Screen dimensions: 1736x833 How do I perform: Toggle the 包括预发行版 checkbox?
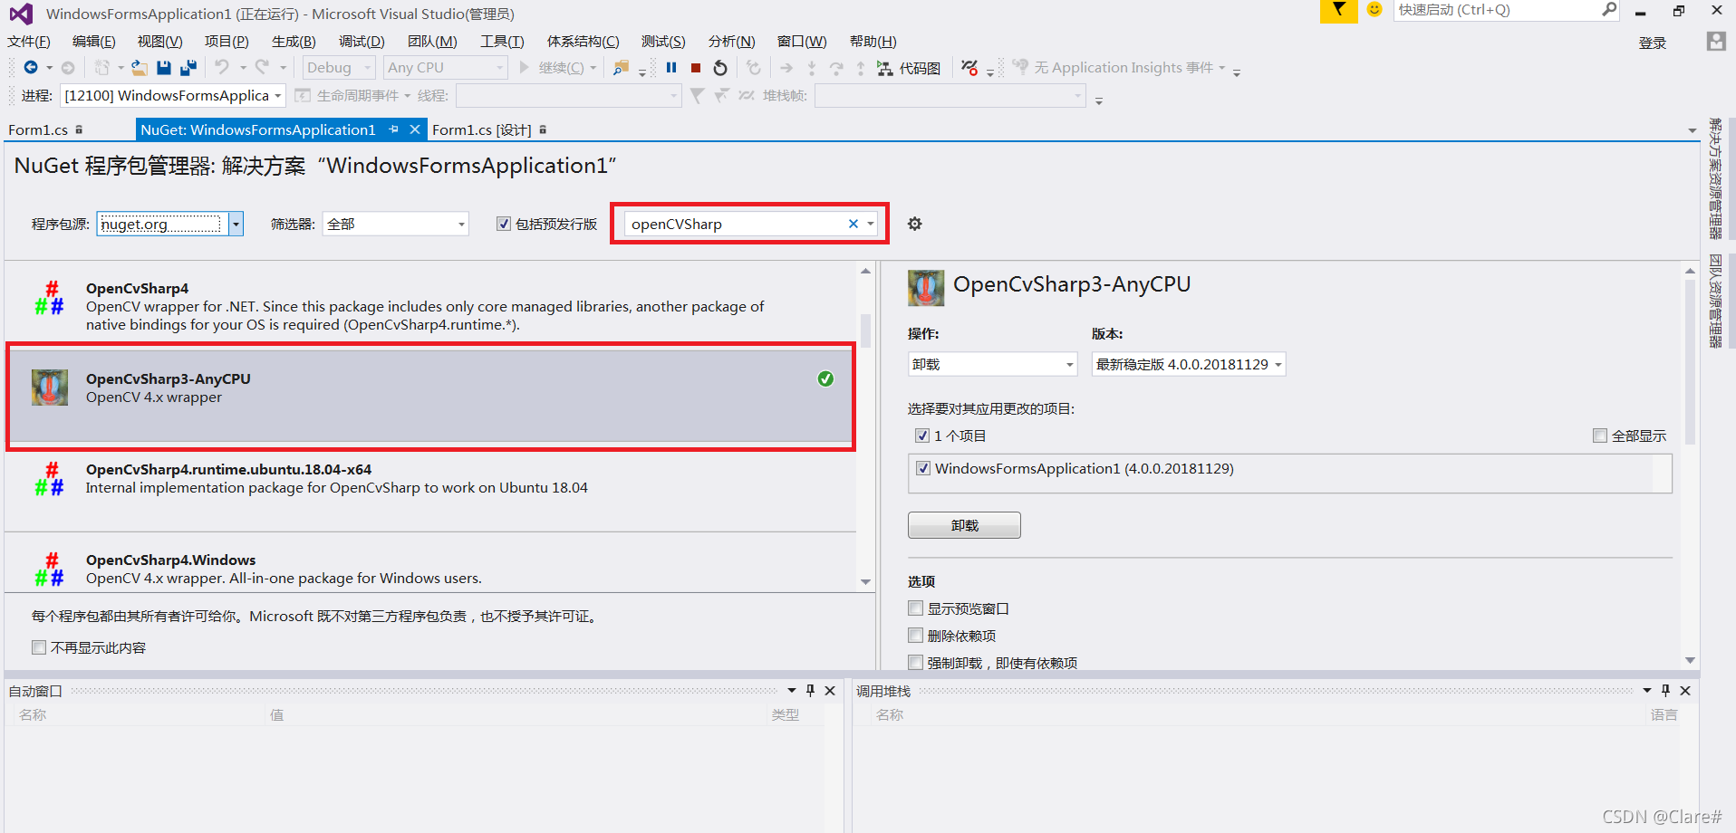pyautogui.click(x=504, y=224)
